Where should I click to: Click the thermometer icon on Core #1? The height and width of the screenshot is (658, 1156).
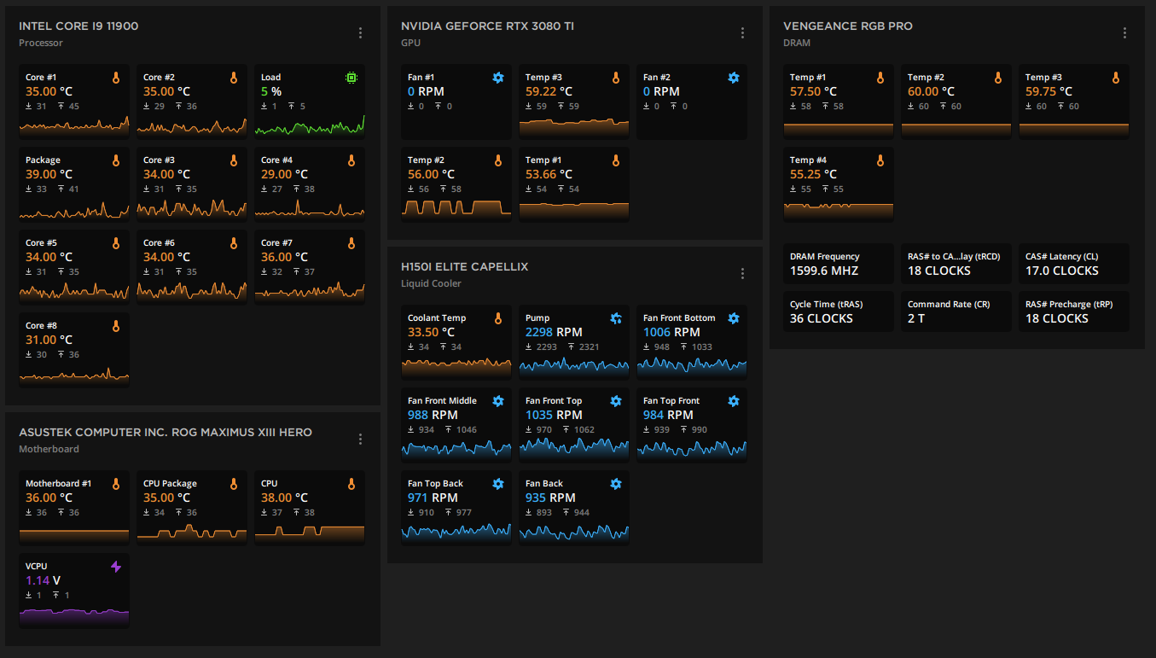coord(116,78)
